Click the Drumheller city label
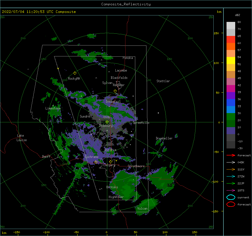Screen dimensions: 252x236 164,138
